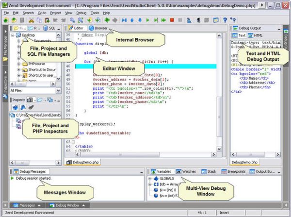
Task: Click the red Stop debug icon
Action: [x=172, y=20]
